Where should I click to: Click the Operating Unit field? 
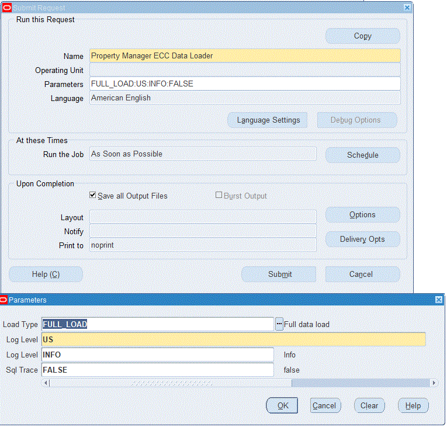(x=245, y=70)
